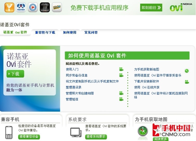Click the large compass icon under 为手机获取地图
Image resolution: width=196 pixels, height=141 pixels.
coord(143,131)
